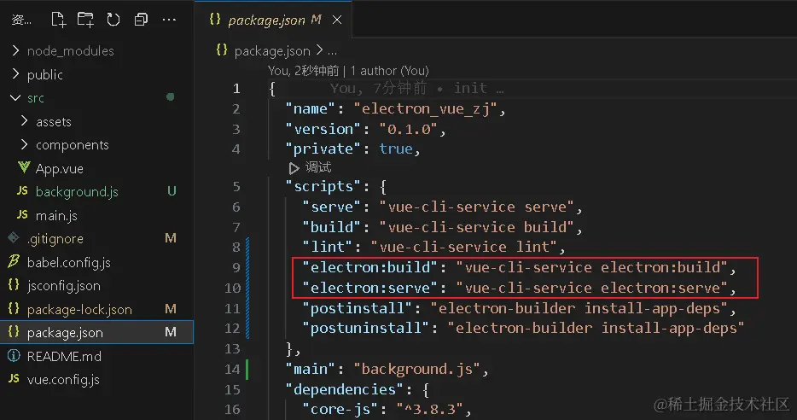Click the braces icon beside jsconfig.json

click(x=14, y=285)
